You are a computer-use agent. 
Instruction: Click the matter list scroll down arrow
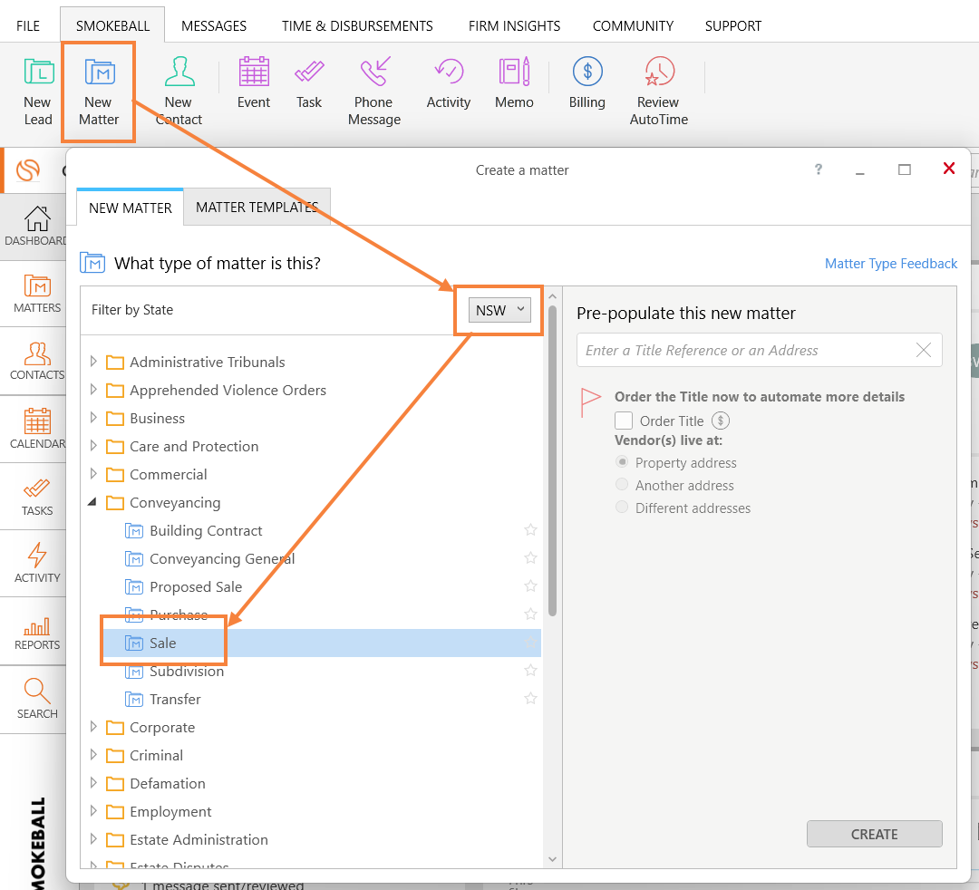552,859
